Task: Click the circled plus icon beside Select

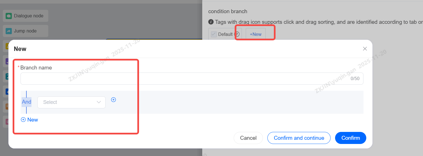Action: tap(113, 100)
